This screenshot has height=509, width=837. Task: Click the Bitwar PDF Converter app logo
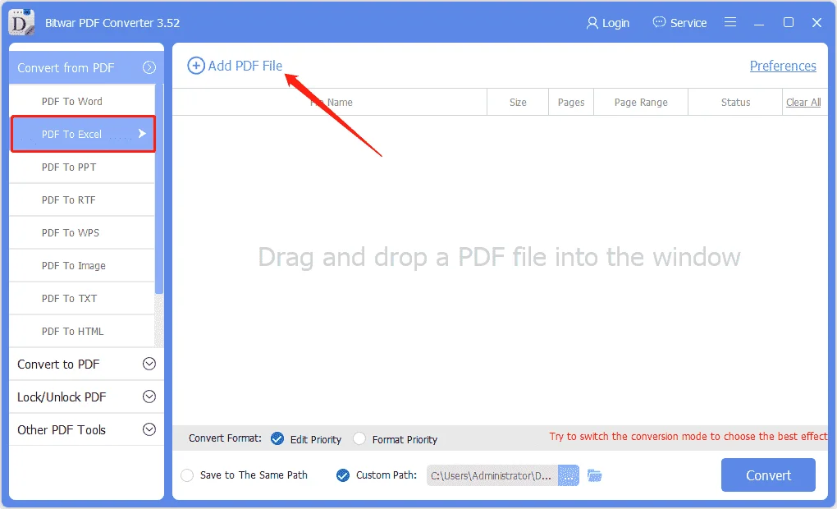[21, 22]
